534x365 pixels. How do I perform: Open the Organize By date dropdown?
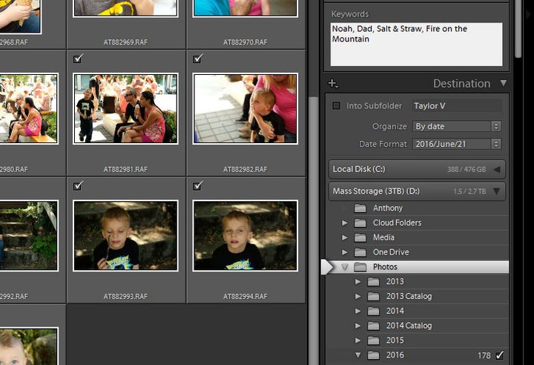click(456, 126)
